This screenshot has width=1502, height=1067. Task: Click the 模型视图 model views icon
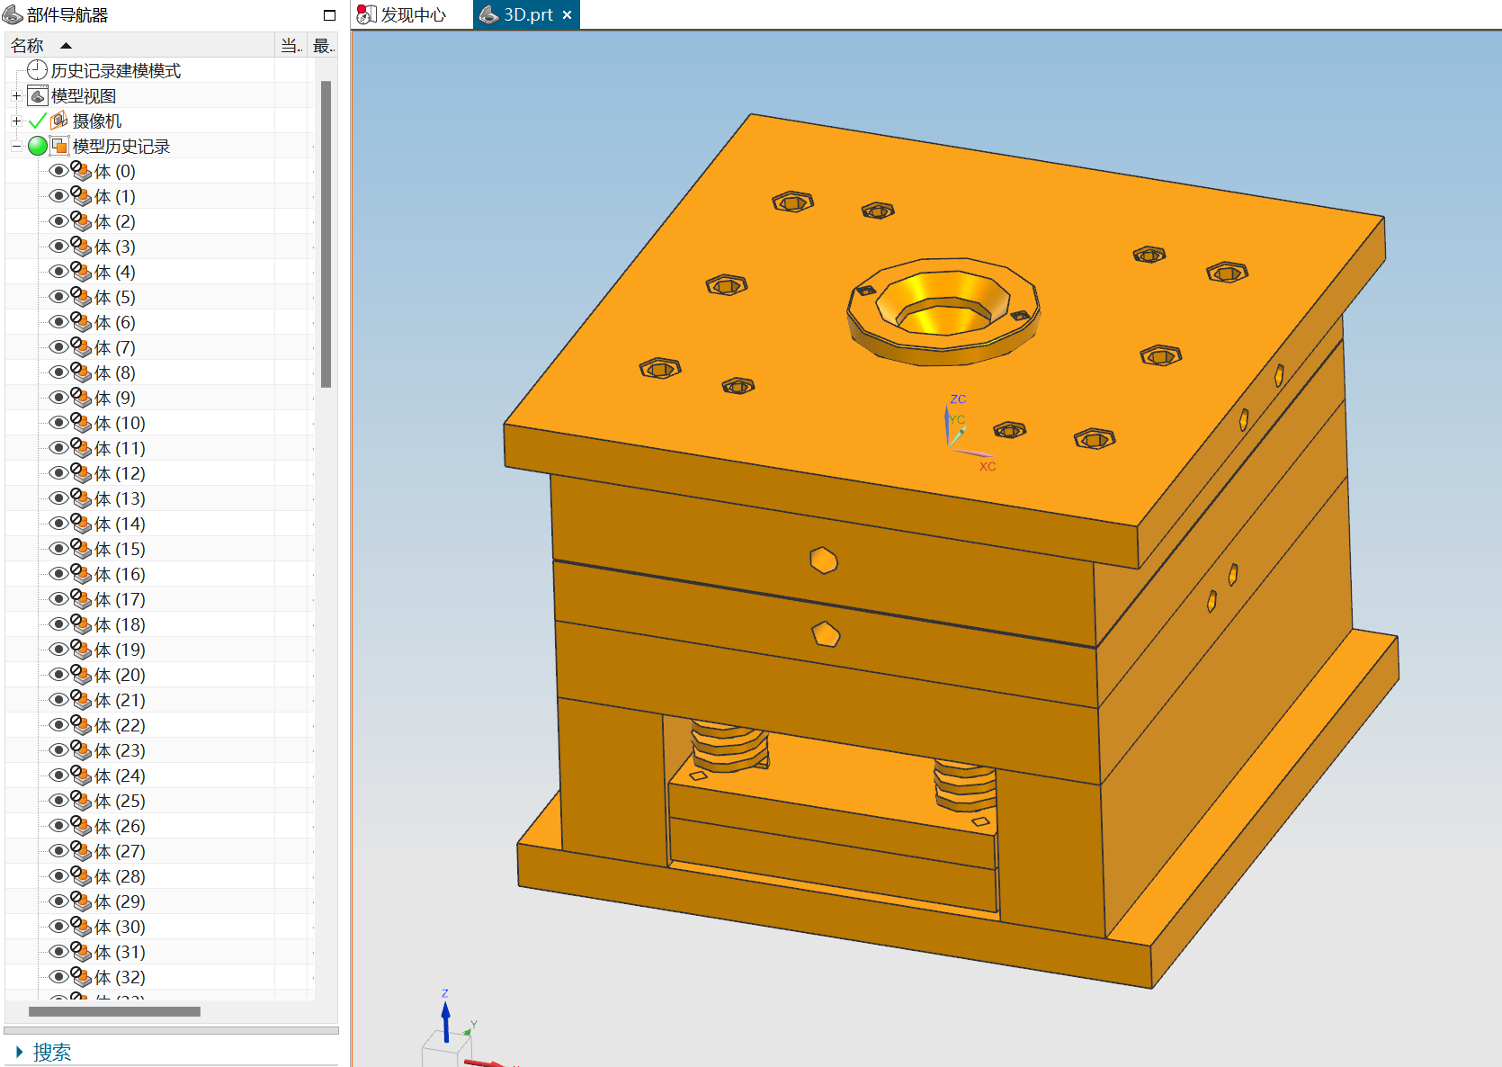(38, 96)
